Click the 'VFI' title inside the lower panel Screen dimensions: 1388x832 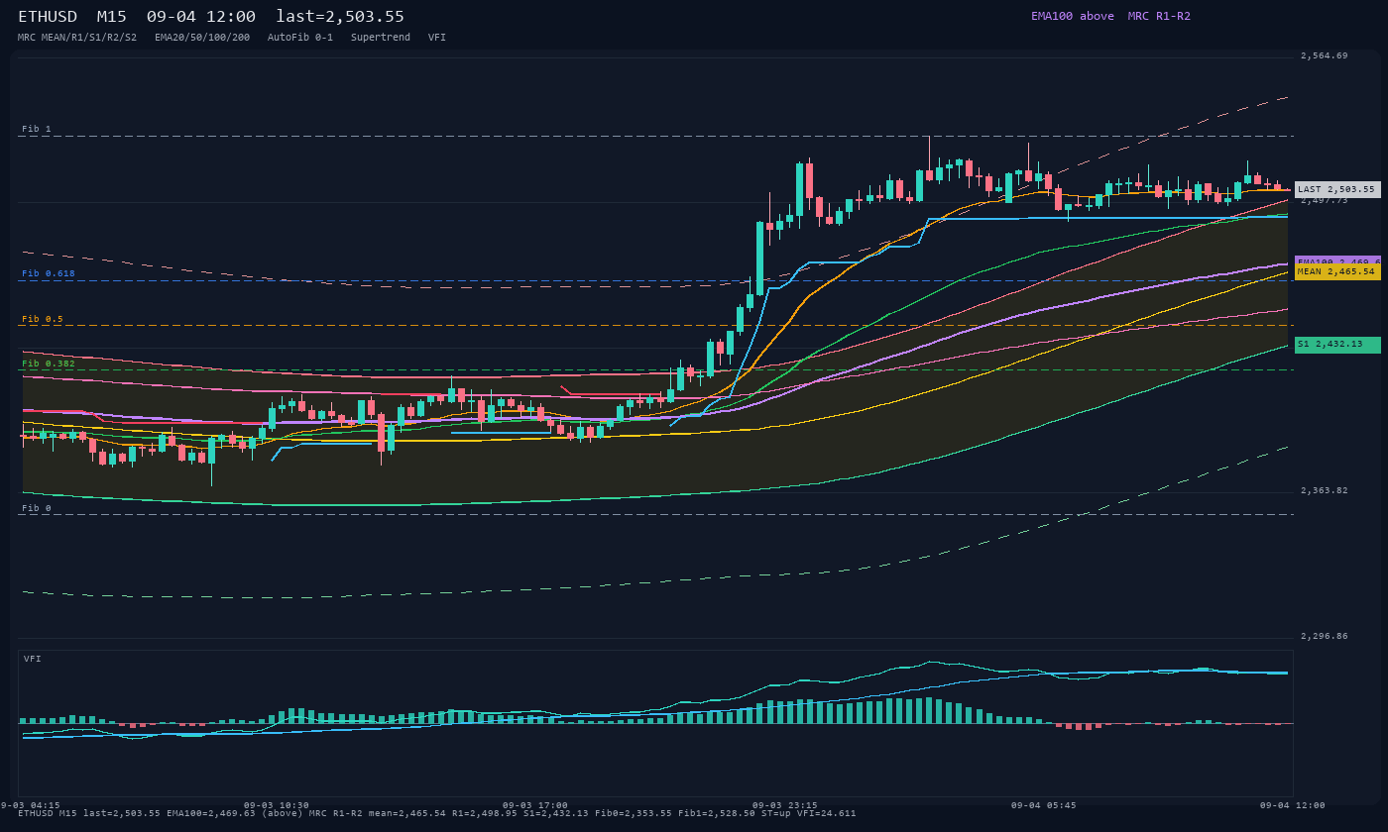point(33,659)
